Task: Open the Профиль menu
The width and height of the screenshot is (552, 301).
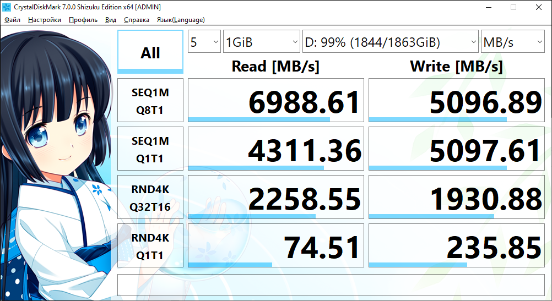Action: click(83, 20)
